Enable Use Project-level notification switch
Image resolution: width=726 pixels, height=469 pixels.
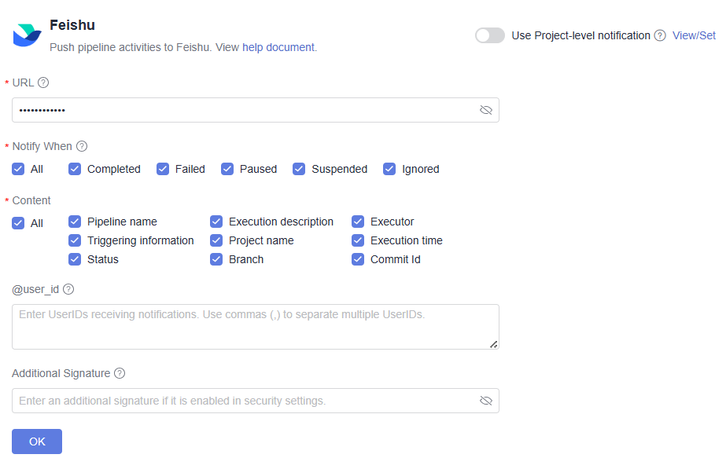[x=490, y=35]
